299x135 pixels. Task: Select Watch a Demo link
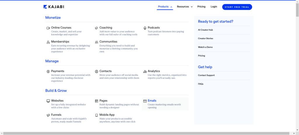pyautogui.click(x=205, y=47)
